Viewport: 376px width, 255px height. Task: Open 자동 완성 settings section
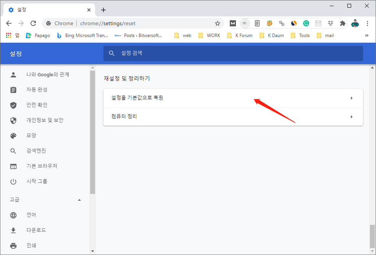click(x=45, y=90)
